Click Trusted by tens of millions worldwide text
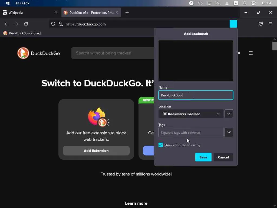The image size is (277, 208). tap(136, 174)
